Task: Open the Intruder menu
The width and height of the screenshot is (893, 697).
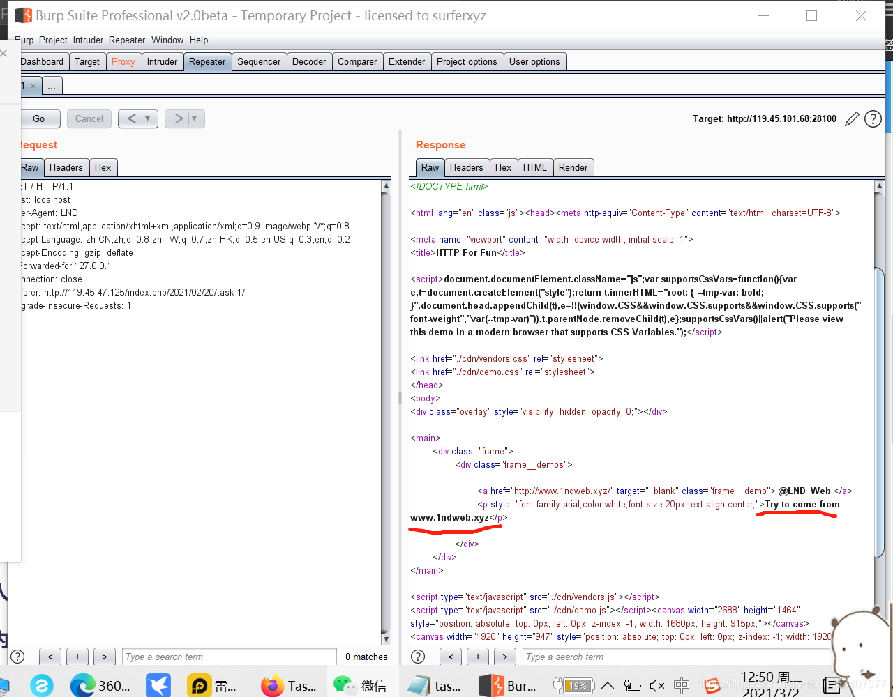Action: pos(88,40)
